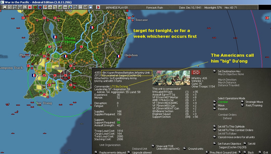The image size is (271, 154).
Task: Click the 'Assault Strength: 42' line
Action: tap(107, 125)
